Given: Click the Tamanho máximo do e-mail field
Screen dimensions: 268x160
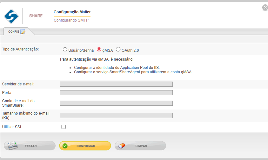Looking at the screenshot, I should pos(116,116).
